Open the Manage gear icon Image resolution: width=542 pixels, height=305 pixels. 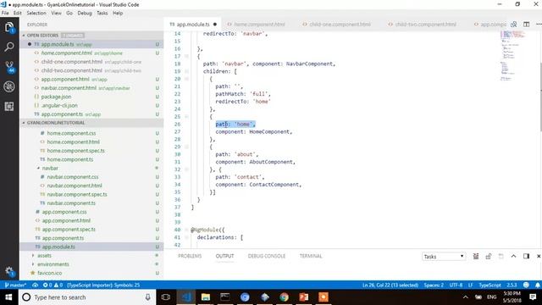(9, 271)
